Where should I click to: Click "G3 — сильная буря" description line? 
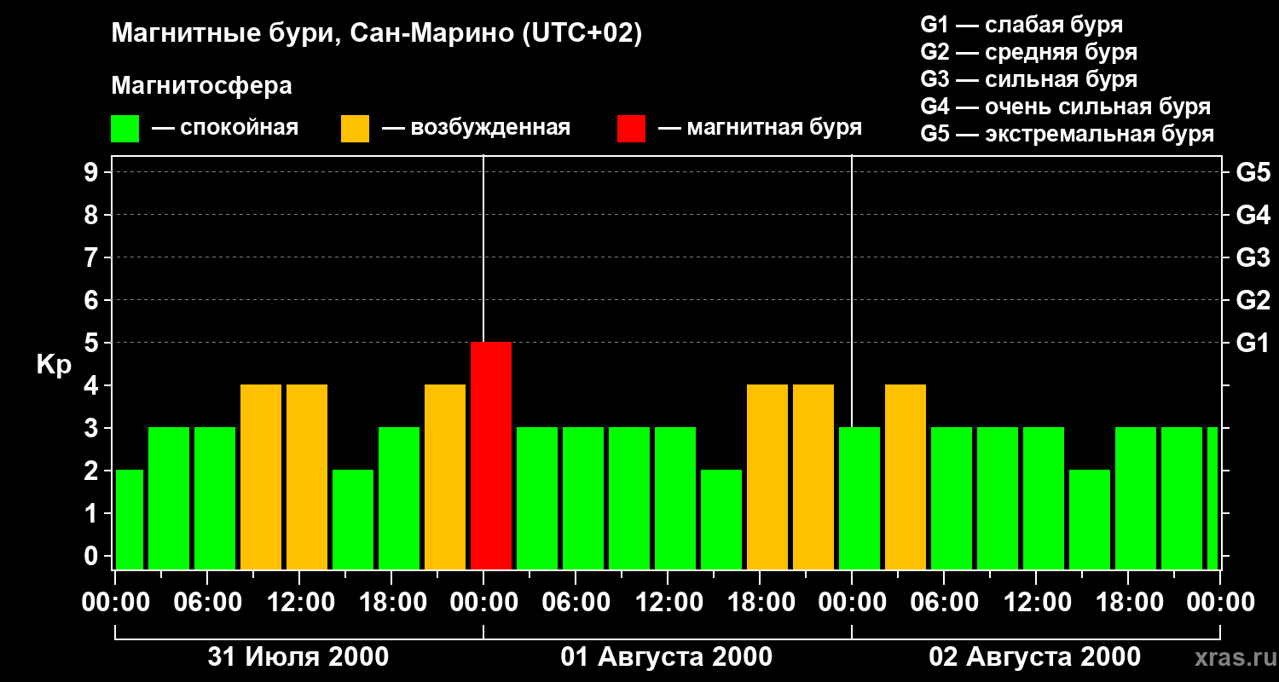click(1028, 79)
